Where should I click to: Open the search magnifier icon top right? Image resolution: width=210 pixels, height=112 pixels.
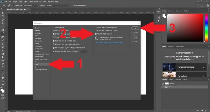(198, 5)
